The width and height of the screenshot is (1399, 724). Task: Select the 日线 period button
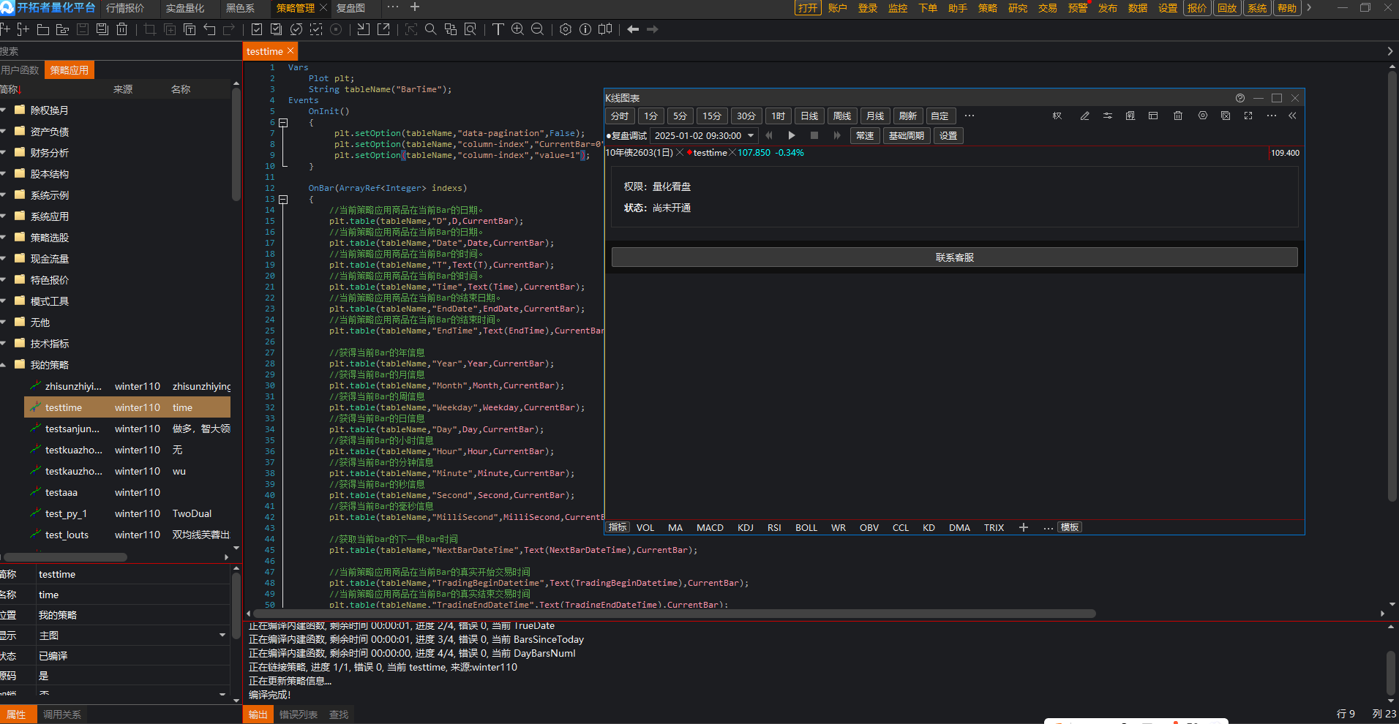[x=809, y=116]
